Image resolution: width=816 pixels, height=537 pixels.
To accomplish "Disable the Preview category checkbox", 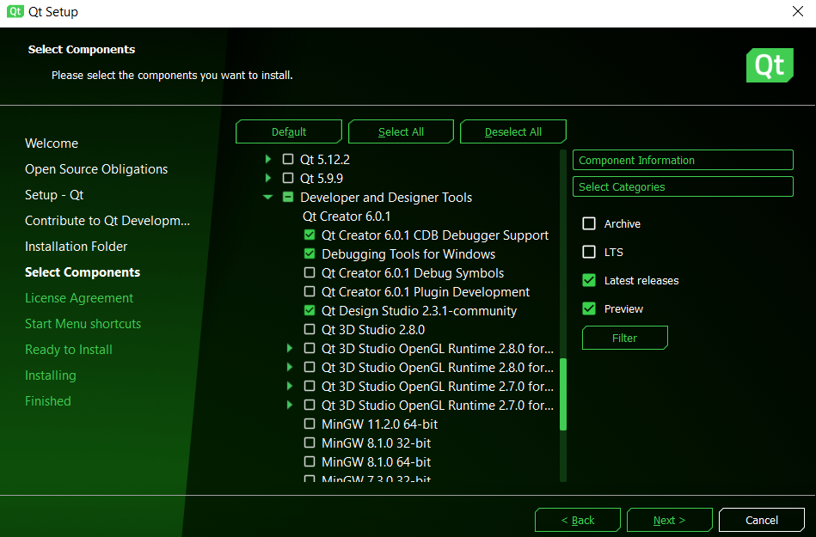I will point(589,308).
